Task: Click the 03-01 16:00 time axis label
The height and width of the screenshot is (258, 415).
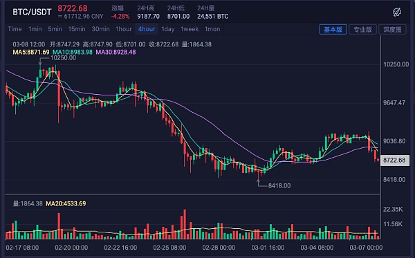Action: coord(268,248)
